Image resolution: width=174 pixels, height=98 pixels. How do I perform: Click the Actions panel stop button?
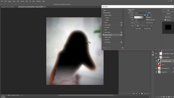pos(133,94)
